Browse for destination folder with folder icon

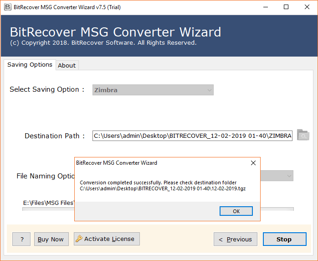click(303, 135)
